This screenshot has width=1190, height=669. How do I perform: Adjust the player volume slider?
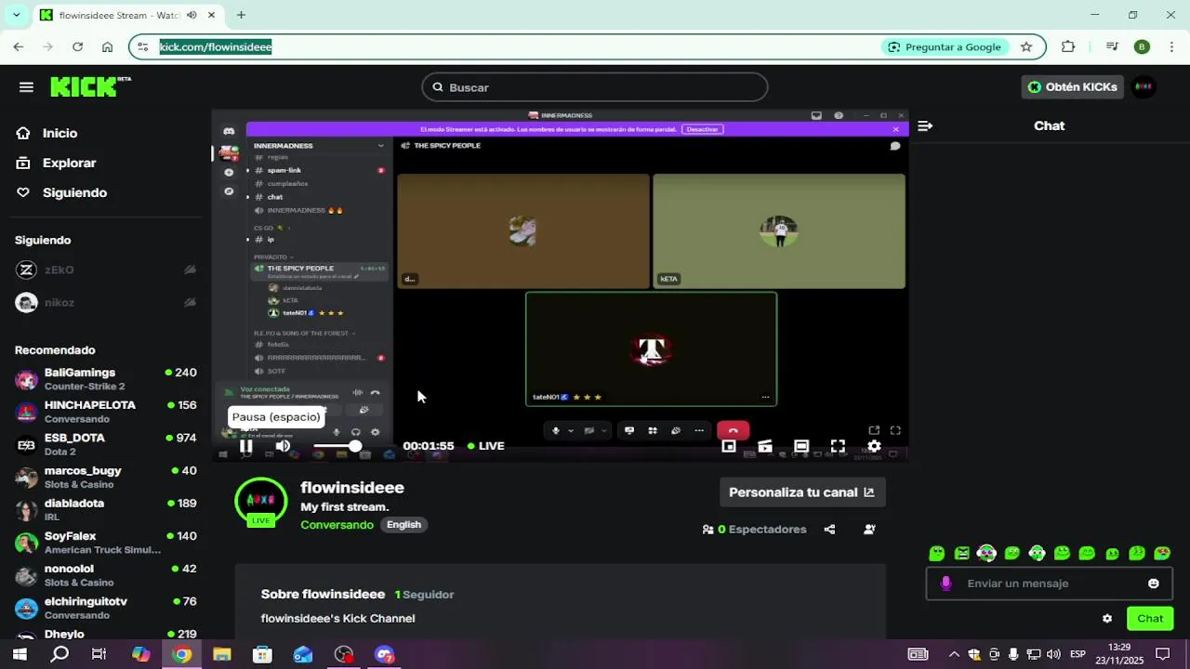[336, 446]
